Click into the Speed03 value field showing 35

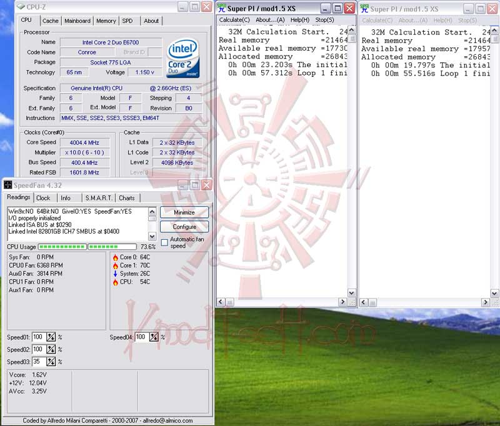(39, 361)
